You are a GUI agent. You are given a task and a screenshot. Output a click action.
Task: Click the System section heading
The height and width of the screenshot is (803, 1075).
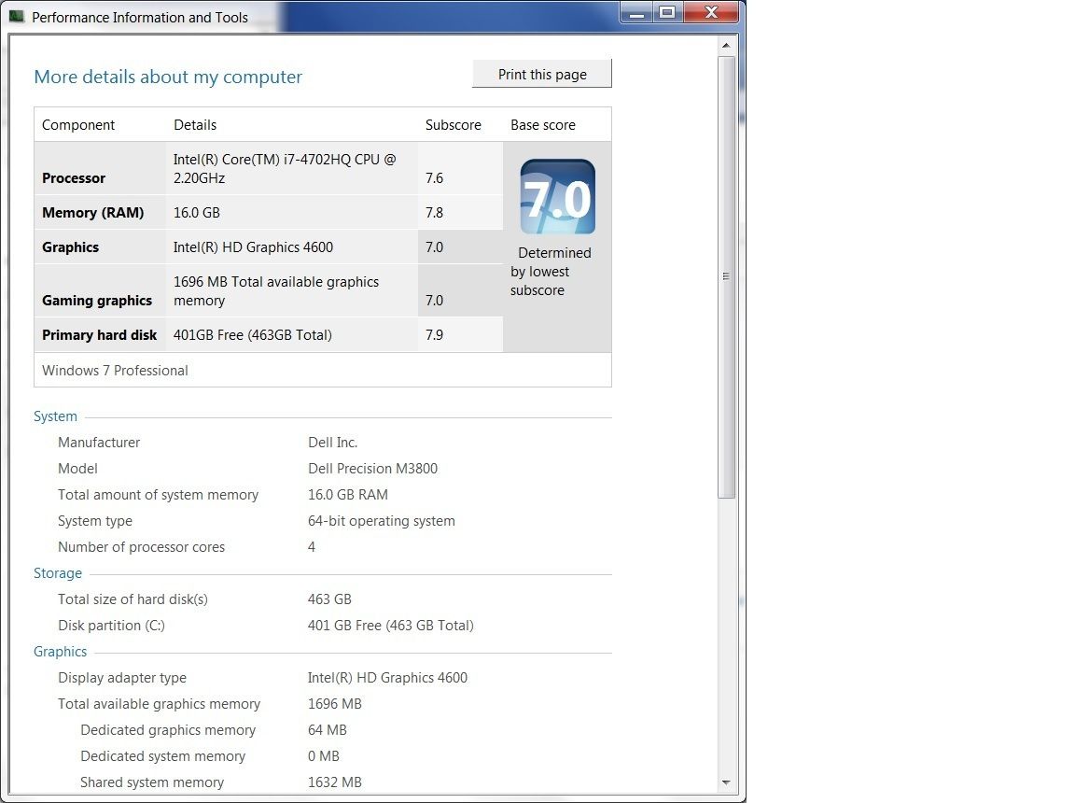pos(56,416)
